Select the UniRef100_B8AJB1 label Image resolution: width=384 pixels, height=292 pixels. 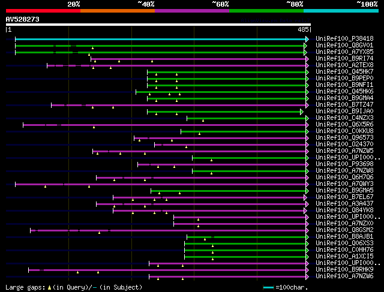344,237
